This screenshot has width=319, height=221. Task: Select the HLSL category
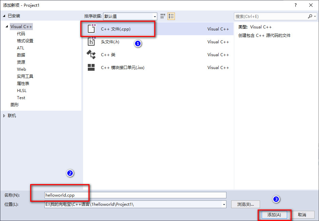(22, 90)
